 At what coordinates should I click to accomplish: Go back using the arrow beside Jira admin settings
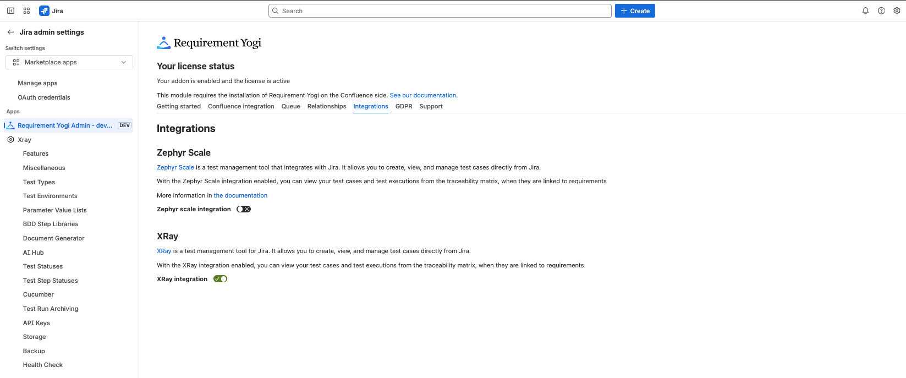(x=10, y=32)
